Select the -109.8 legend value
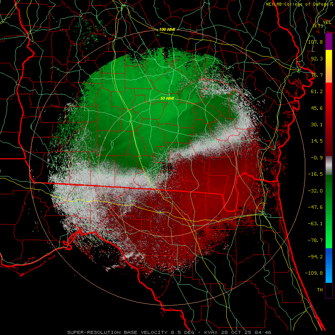The image size is (335, 335). [x=314, y=273]
